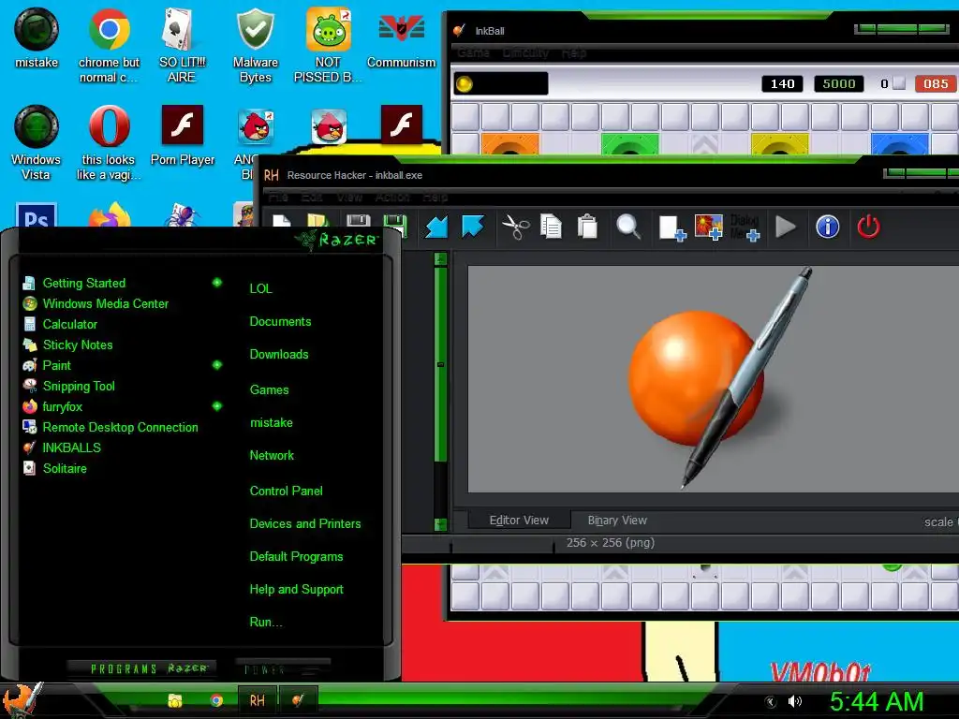
Task: Open Remote Desktop Connection entry
Action: [111, 427]
